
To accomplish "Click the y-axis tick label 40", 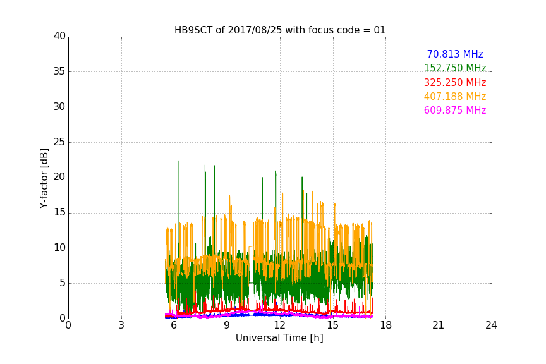I will [x=59, y=36].
